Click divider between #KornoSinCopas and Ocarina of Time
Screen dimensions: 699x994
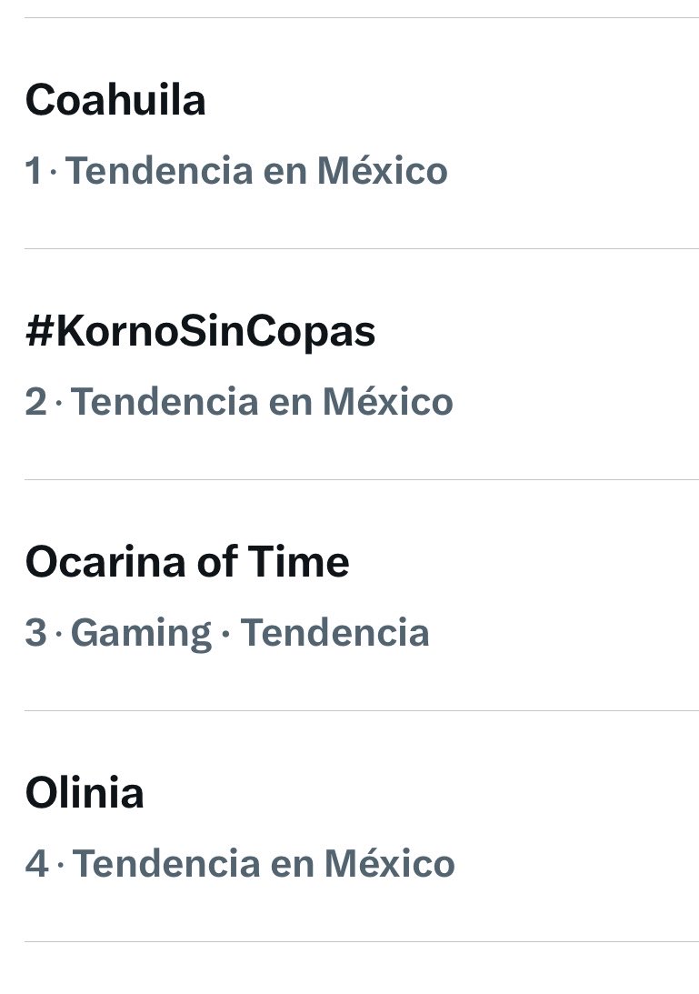point(361,479)
